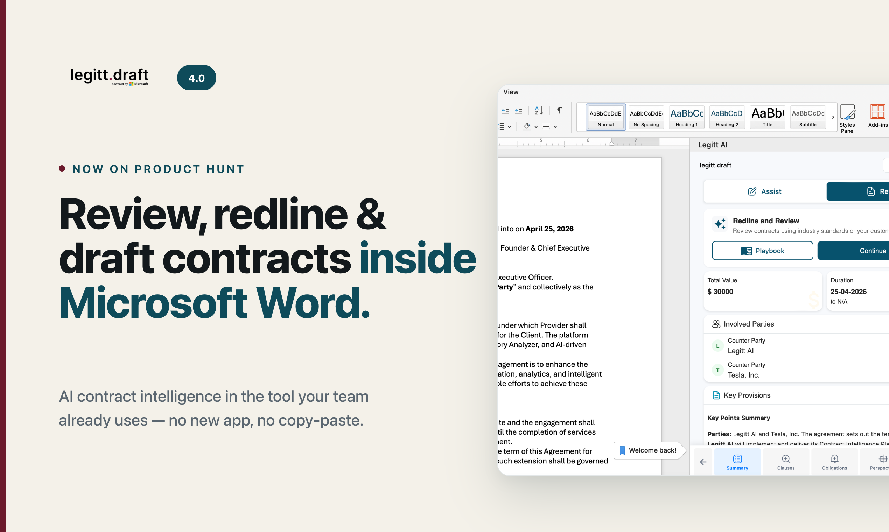Image resolution: width=889 pixels, height=532 pixels.
Task: Click NOW ON PRODUCT HUNT text
Action: [x=159, y=169]
